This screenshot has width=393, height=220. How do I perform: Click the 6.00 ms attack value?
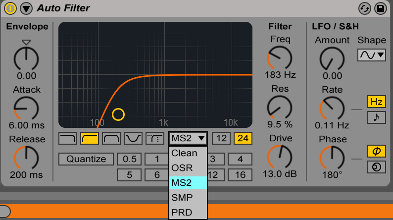tap(27, 125)
